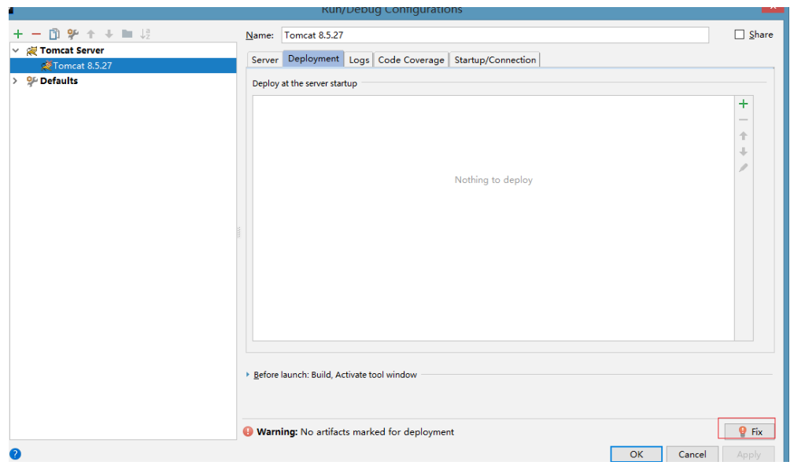
Task: Go to the Startup/Connection tab
Action: click(x=495, y=60)
